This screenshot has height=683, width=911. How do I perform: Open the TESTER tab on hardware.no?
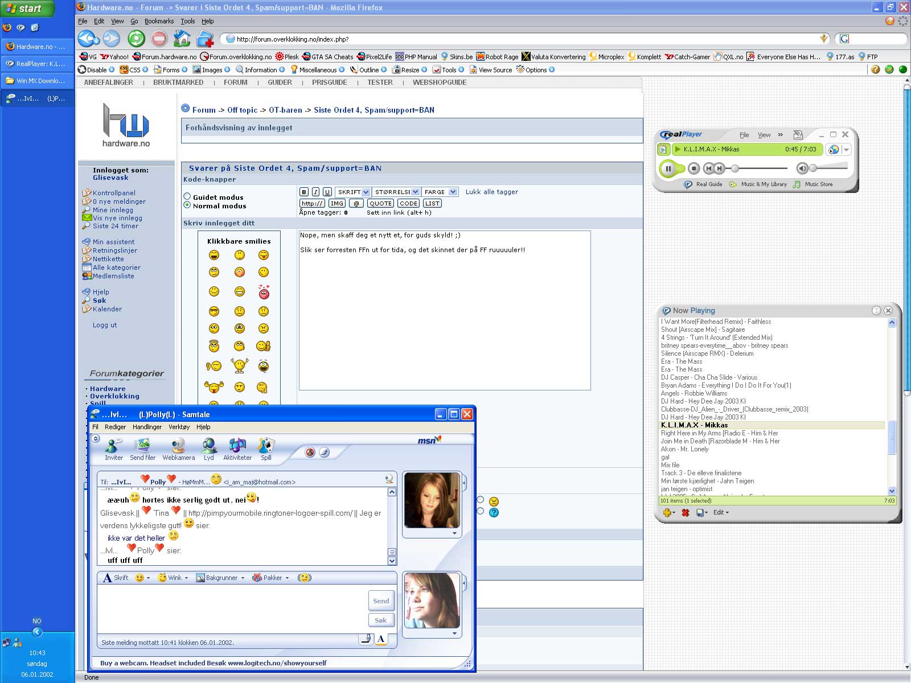(x=380, y=83)
